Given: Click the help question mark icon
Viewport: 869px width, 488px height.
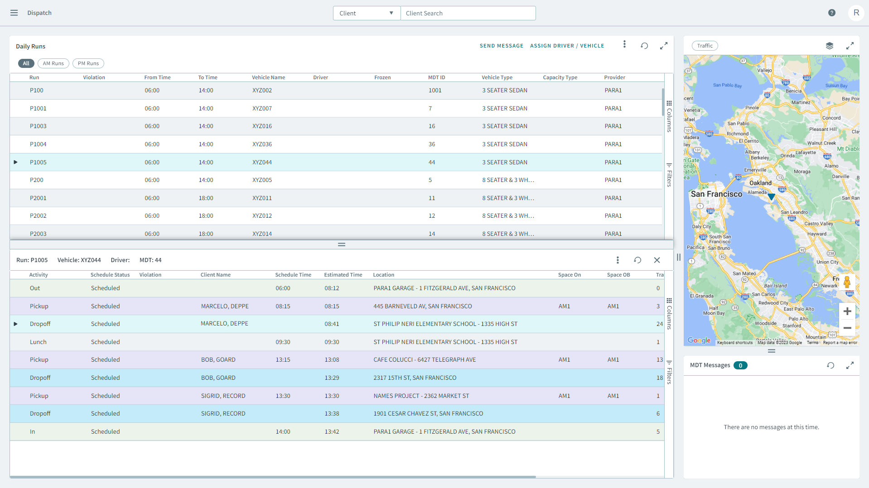Looking at the screenshot, I should 831,13.
